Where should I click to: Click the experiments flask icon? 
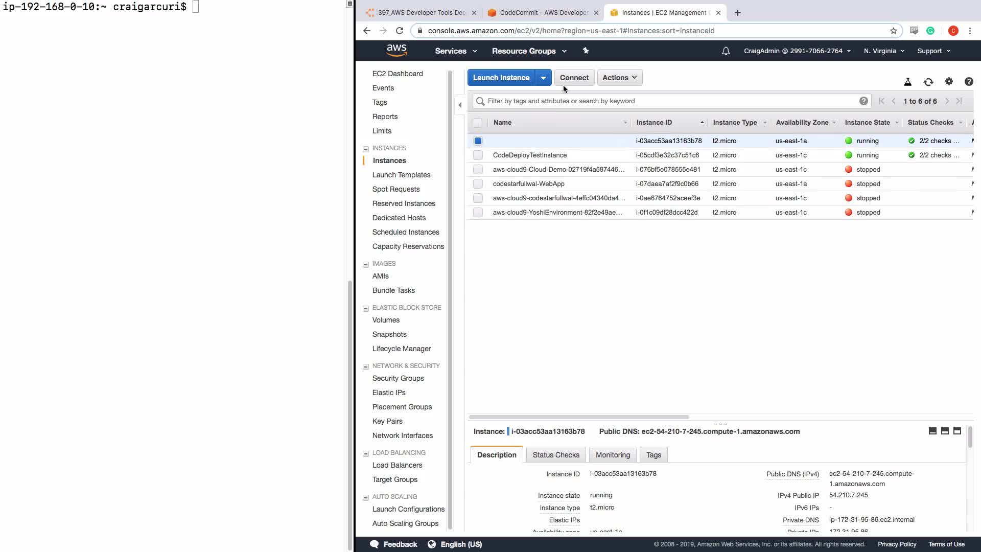point(908,82)
